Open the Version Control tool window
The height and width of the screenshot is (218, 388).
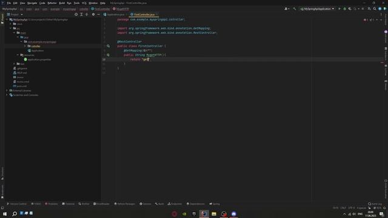(16, 204)
